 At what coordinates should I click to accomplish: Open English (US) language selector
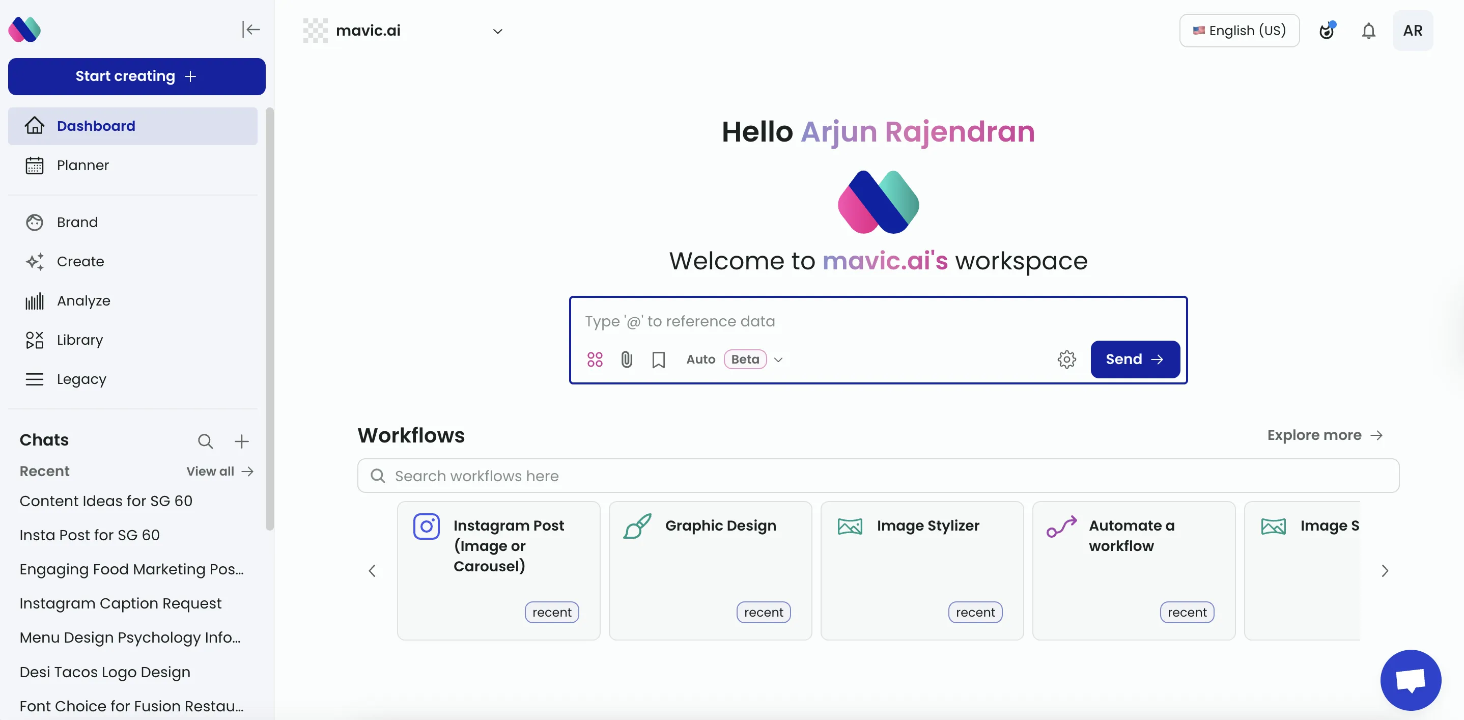pos(1239,31)
